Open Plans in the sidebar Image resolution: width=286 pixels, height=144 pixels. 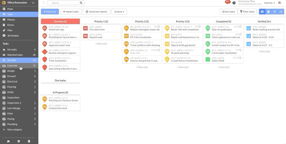point(19,9)
